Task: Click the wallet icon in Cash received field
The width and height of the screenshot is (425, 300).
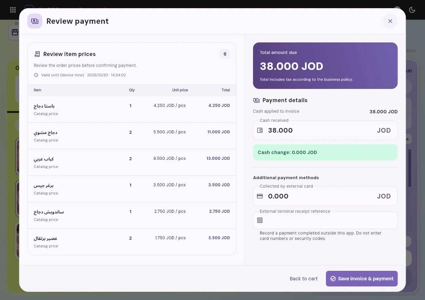Action: 260,130
